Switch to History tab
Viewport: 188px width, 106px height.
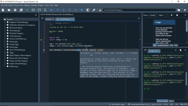coord(171,101)
